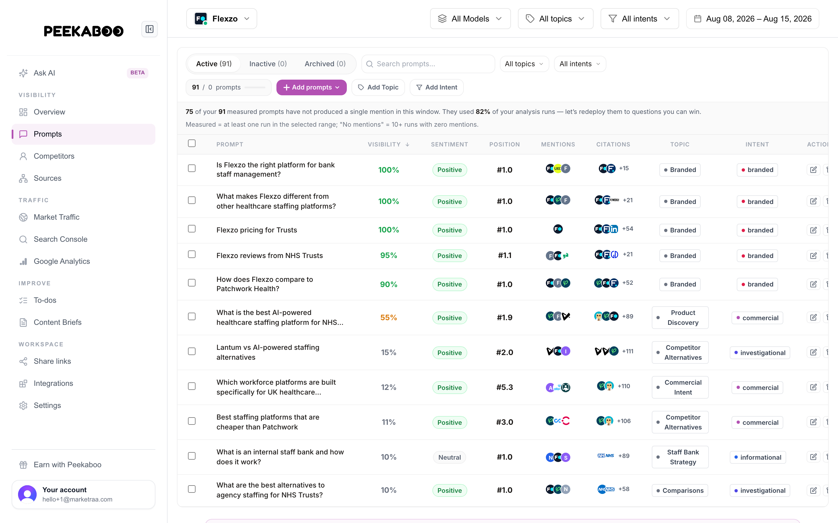
Task: Click the Overview grid icon
Action: (23, 112)
